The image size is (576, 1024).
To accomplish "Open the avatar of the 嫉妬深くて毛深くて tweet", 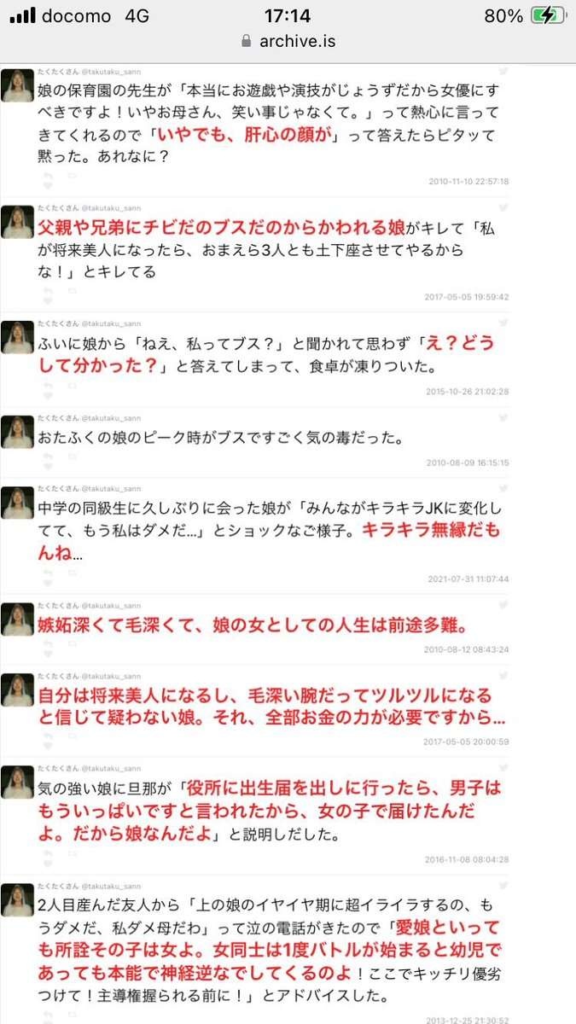I will tap(17, 619).
